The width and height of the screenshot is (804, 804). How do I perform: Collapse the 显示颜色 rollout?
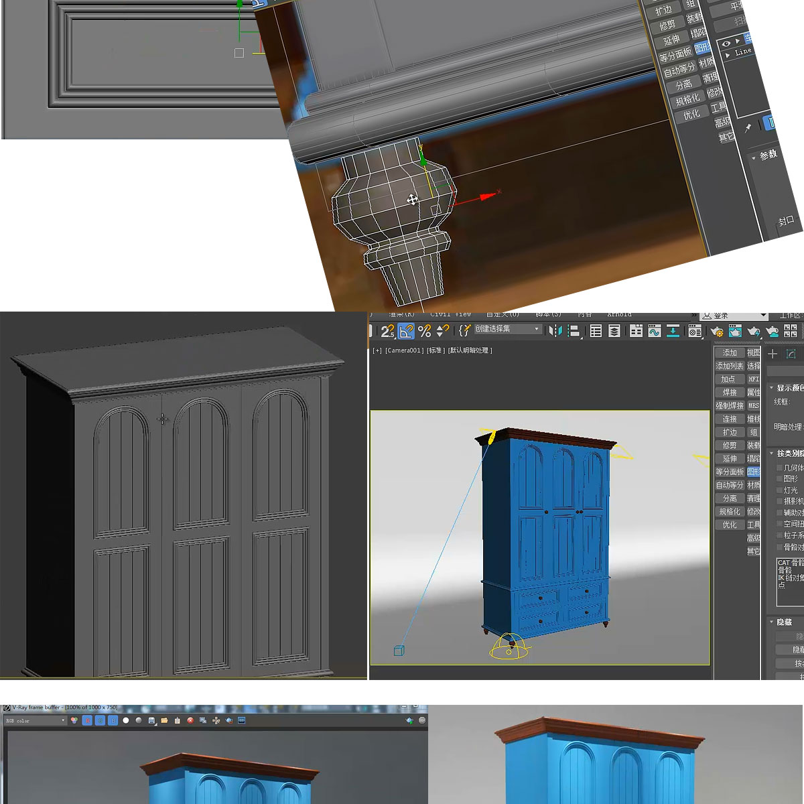(x=771, y=388)
